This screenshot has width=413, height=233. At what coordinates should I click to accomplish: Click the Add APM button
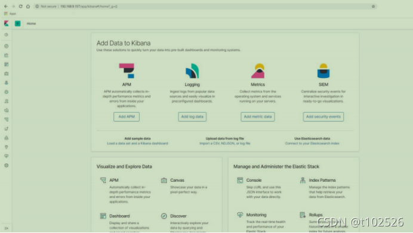(127, 117)
